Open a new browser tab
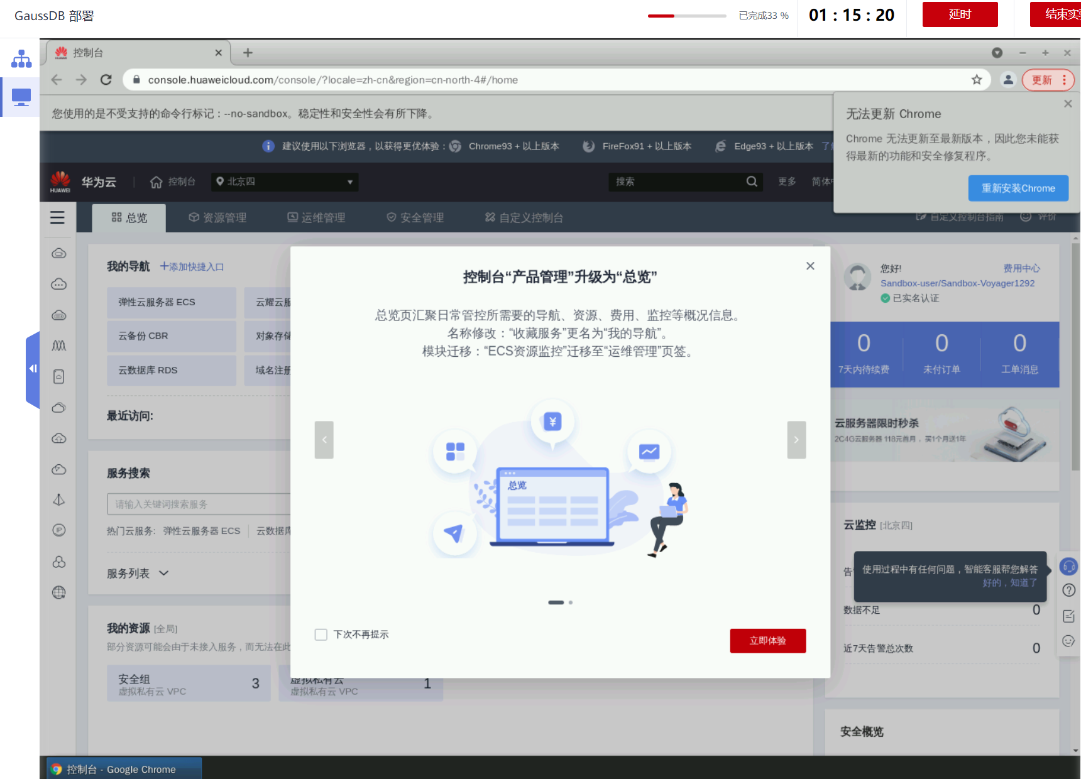Screen dimensions: 1081x779 tap(248, 53)
